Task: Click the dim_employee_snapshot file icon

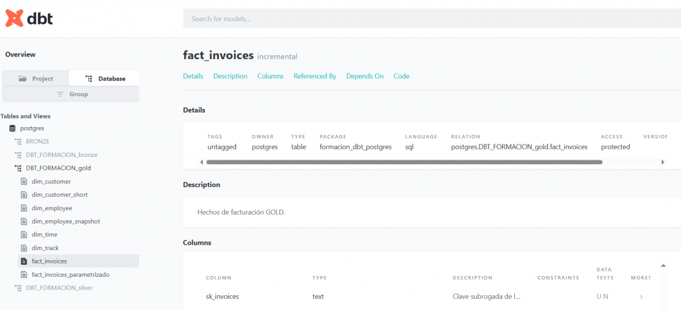Action: click(24, 221)
